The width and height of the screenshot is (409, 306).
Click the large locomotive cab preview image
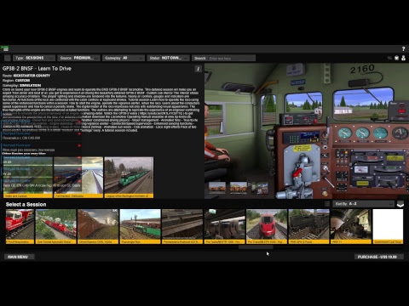pos(307,131)
